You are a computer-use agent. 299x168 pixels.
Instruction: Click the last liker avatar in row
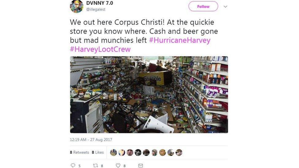click(179, 152)
